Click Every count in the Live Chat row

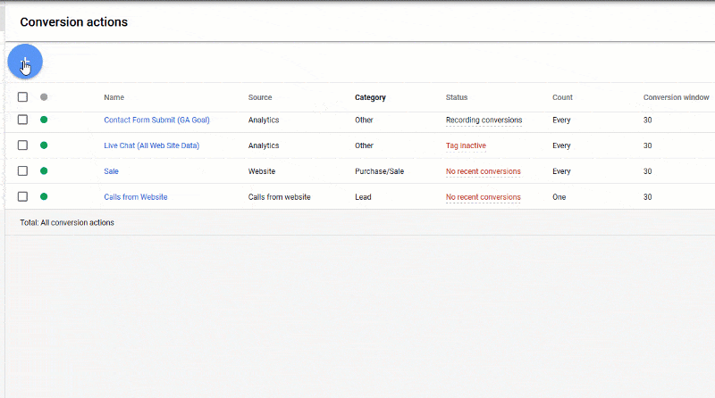pyautogui.click(x=561, y=145)
